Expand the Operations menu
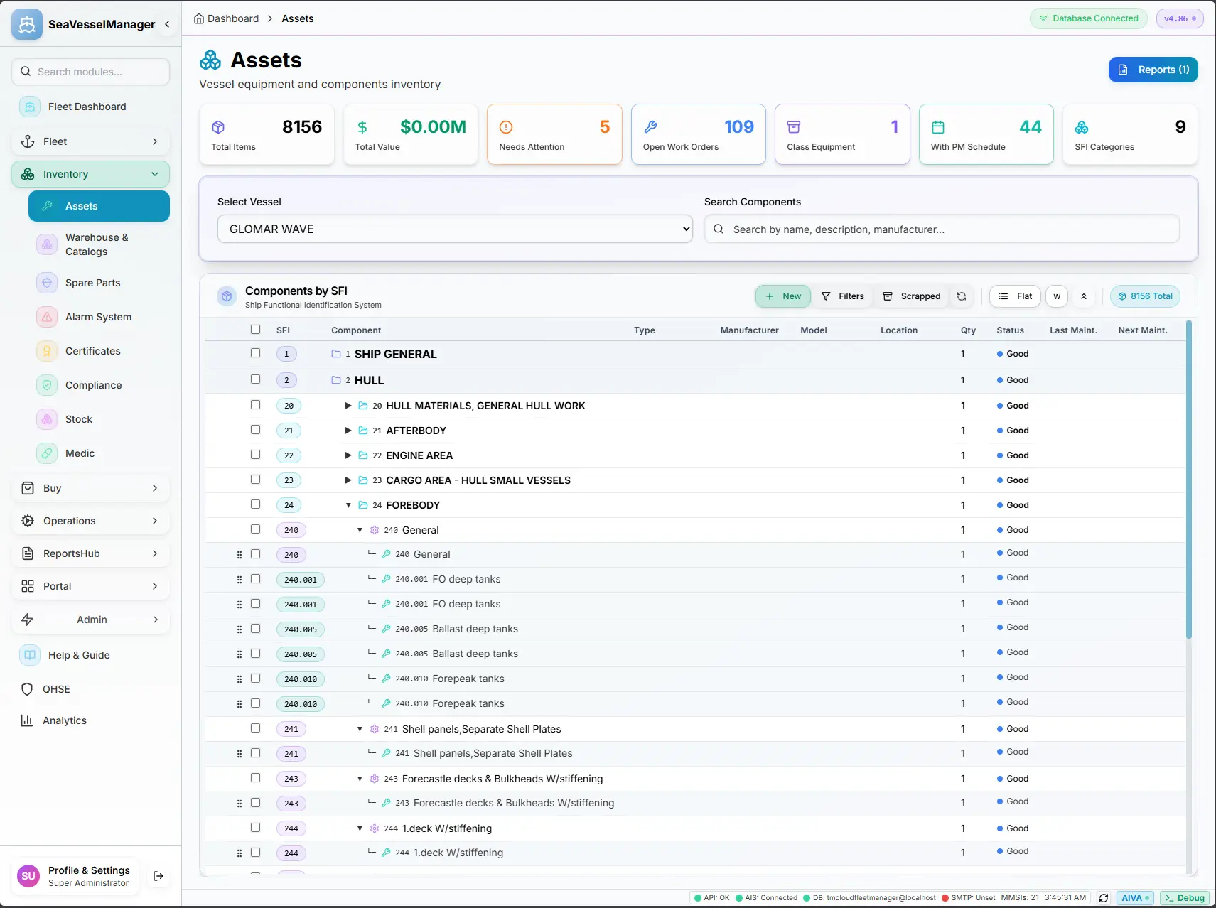 [90, 521]
